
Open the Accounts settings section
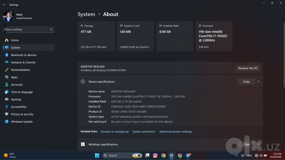[29, 85]
